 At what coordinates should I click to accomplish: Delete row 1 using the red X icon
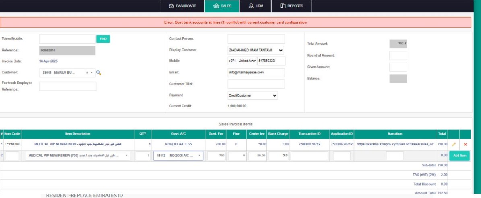click(x=465, y=144)
